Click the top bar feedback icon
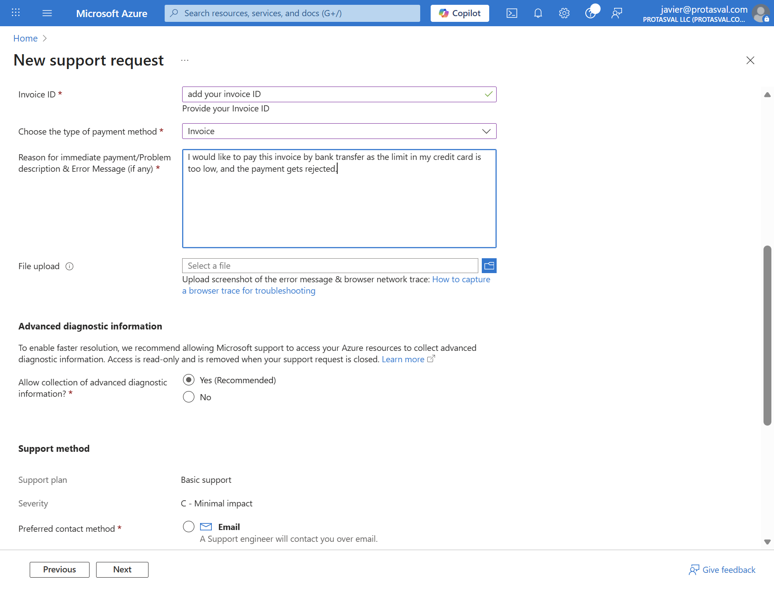The width and height of the screenshot is (774, 589). click(617, 13)
